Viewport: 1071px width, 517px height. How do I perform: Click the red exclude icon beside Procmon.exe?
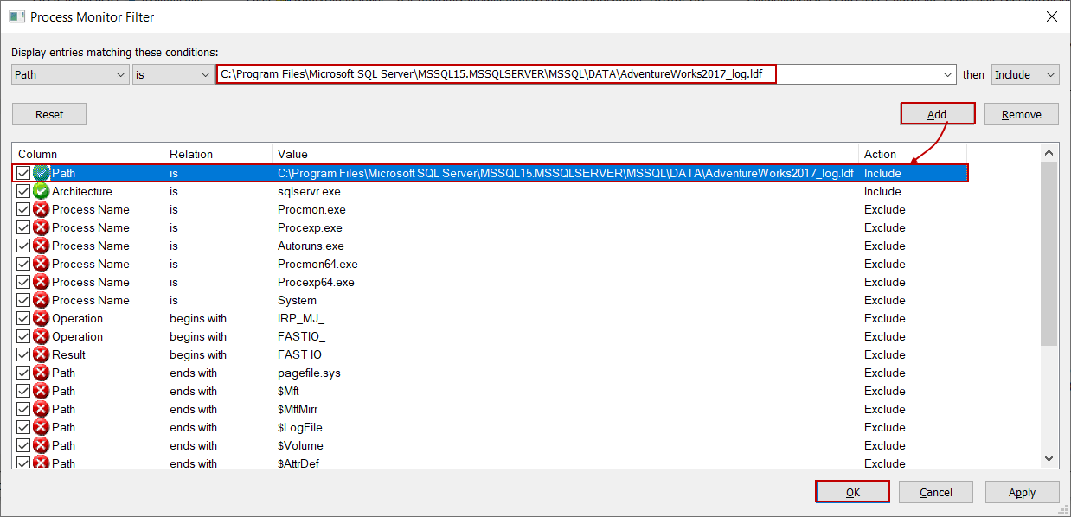40,208
